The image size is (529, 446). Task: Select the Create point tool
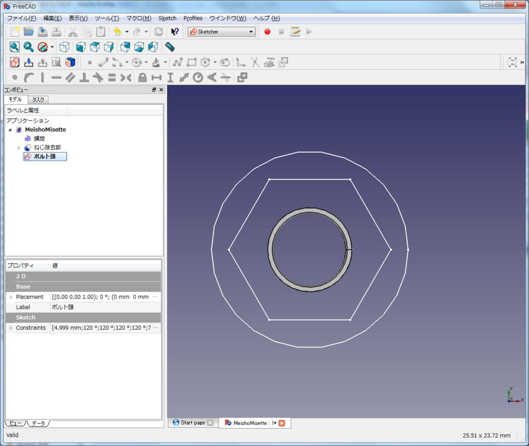pyautogui.click(x=89, y=62)
